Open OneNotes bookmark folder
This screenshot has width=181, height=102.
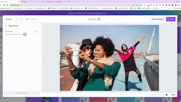tap(28, 8)
